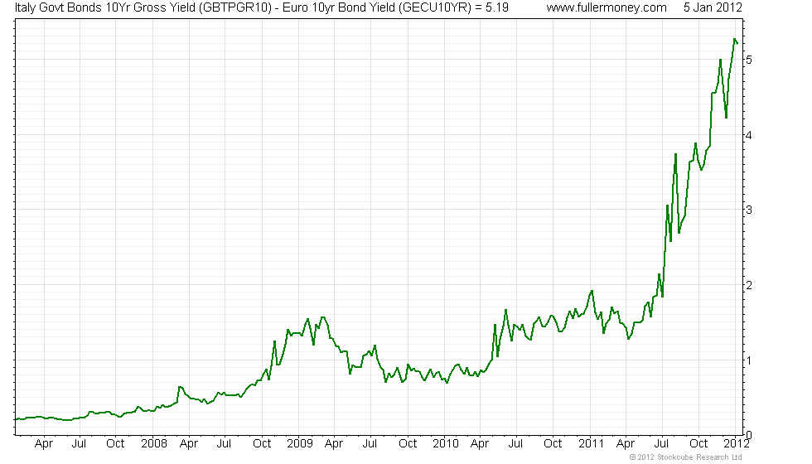This screenshot has width=812, height=464.
Task: Click "Euro 10yr Bond Yield (GECU10YR)" in title
Action: [378, 7]
